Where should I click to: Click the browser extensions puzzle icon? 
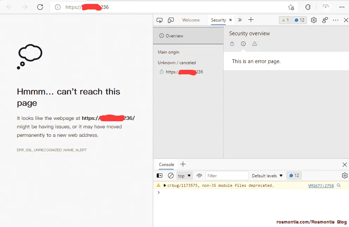308,7
